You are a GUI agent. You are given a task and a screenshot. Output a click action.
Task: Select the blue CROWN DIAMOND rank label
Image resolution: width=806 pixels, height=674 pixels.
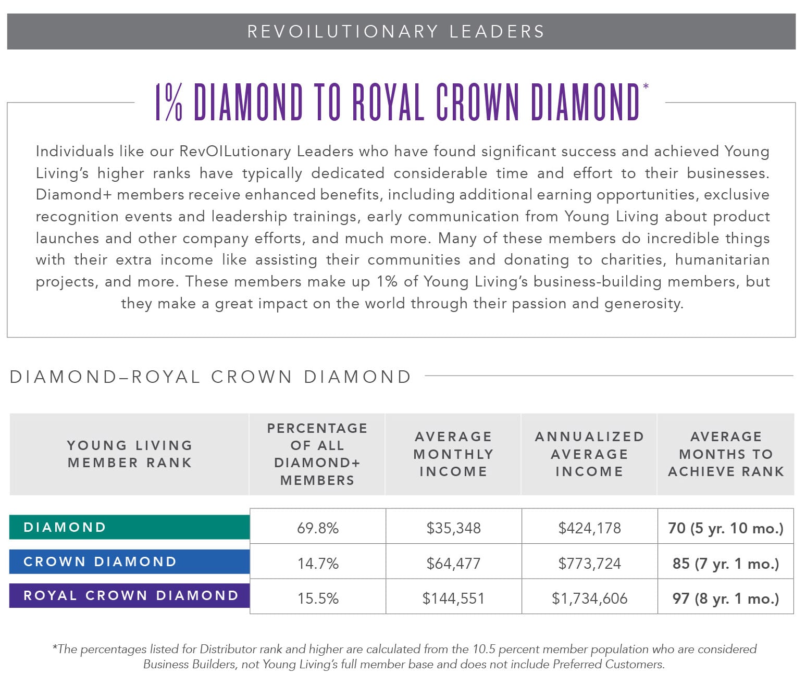pyautogui.click(x=129, y=561)
